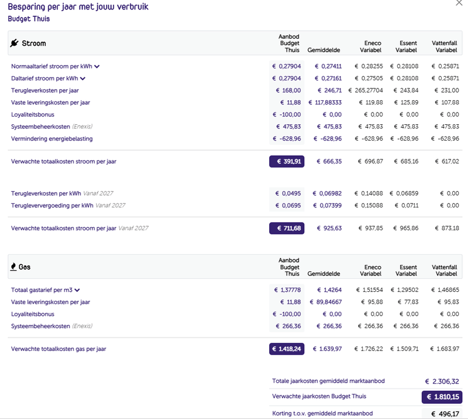Click the € 0,0695 terugleververgoeding value
468x419 pixels.
[288, 206]
